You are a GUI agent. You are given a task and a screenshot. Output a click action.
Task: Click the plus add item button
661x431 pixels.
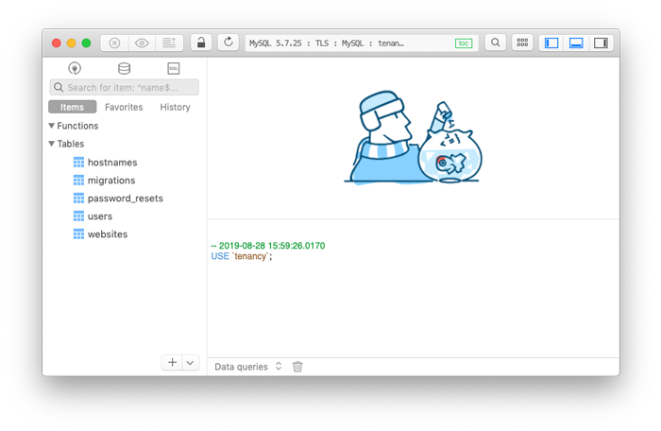pos(172,363)
